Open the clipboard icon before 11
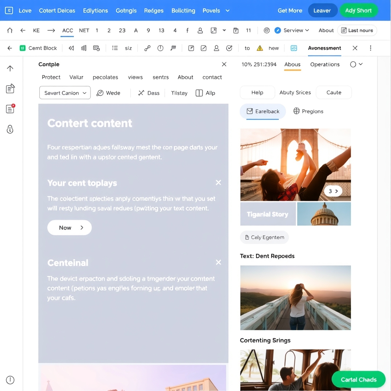This screenshot has height=391, width=391. [x=236, y=31]
